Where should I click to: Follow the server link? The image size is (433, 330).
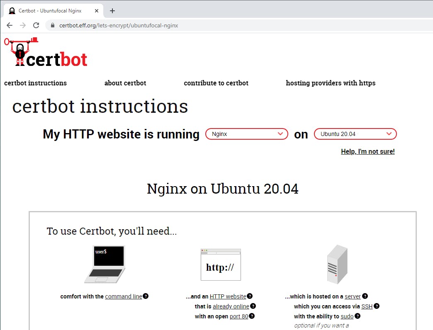353,296
